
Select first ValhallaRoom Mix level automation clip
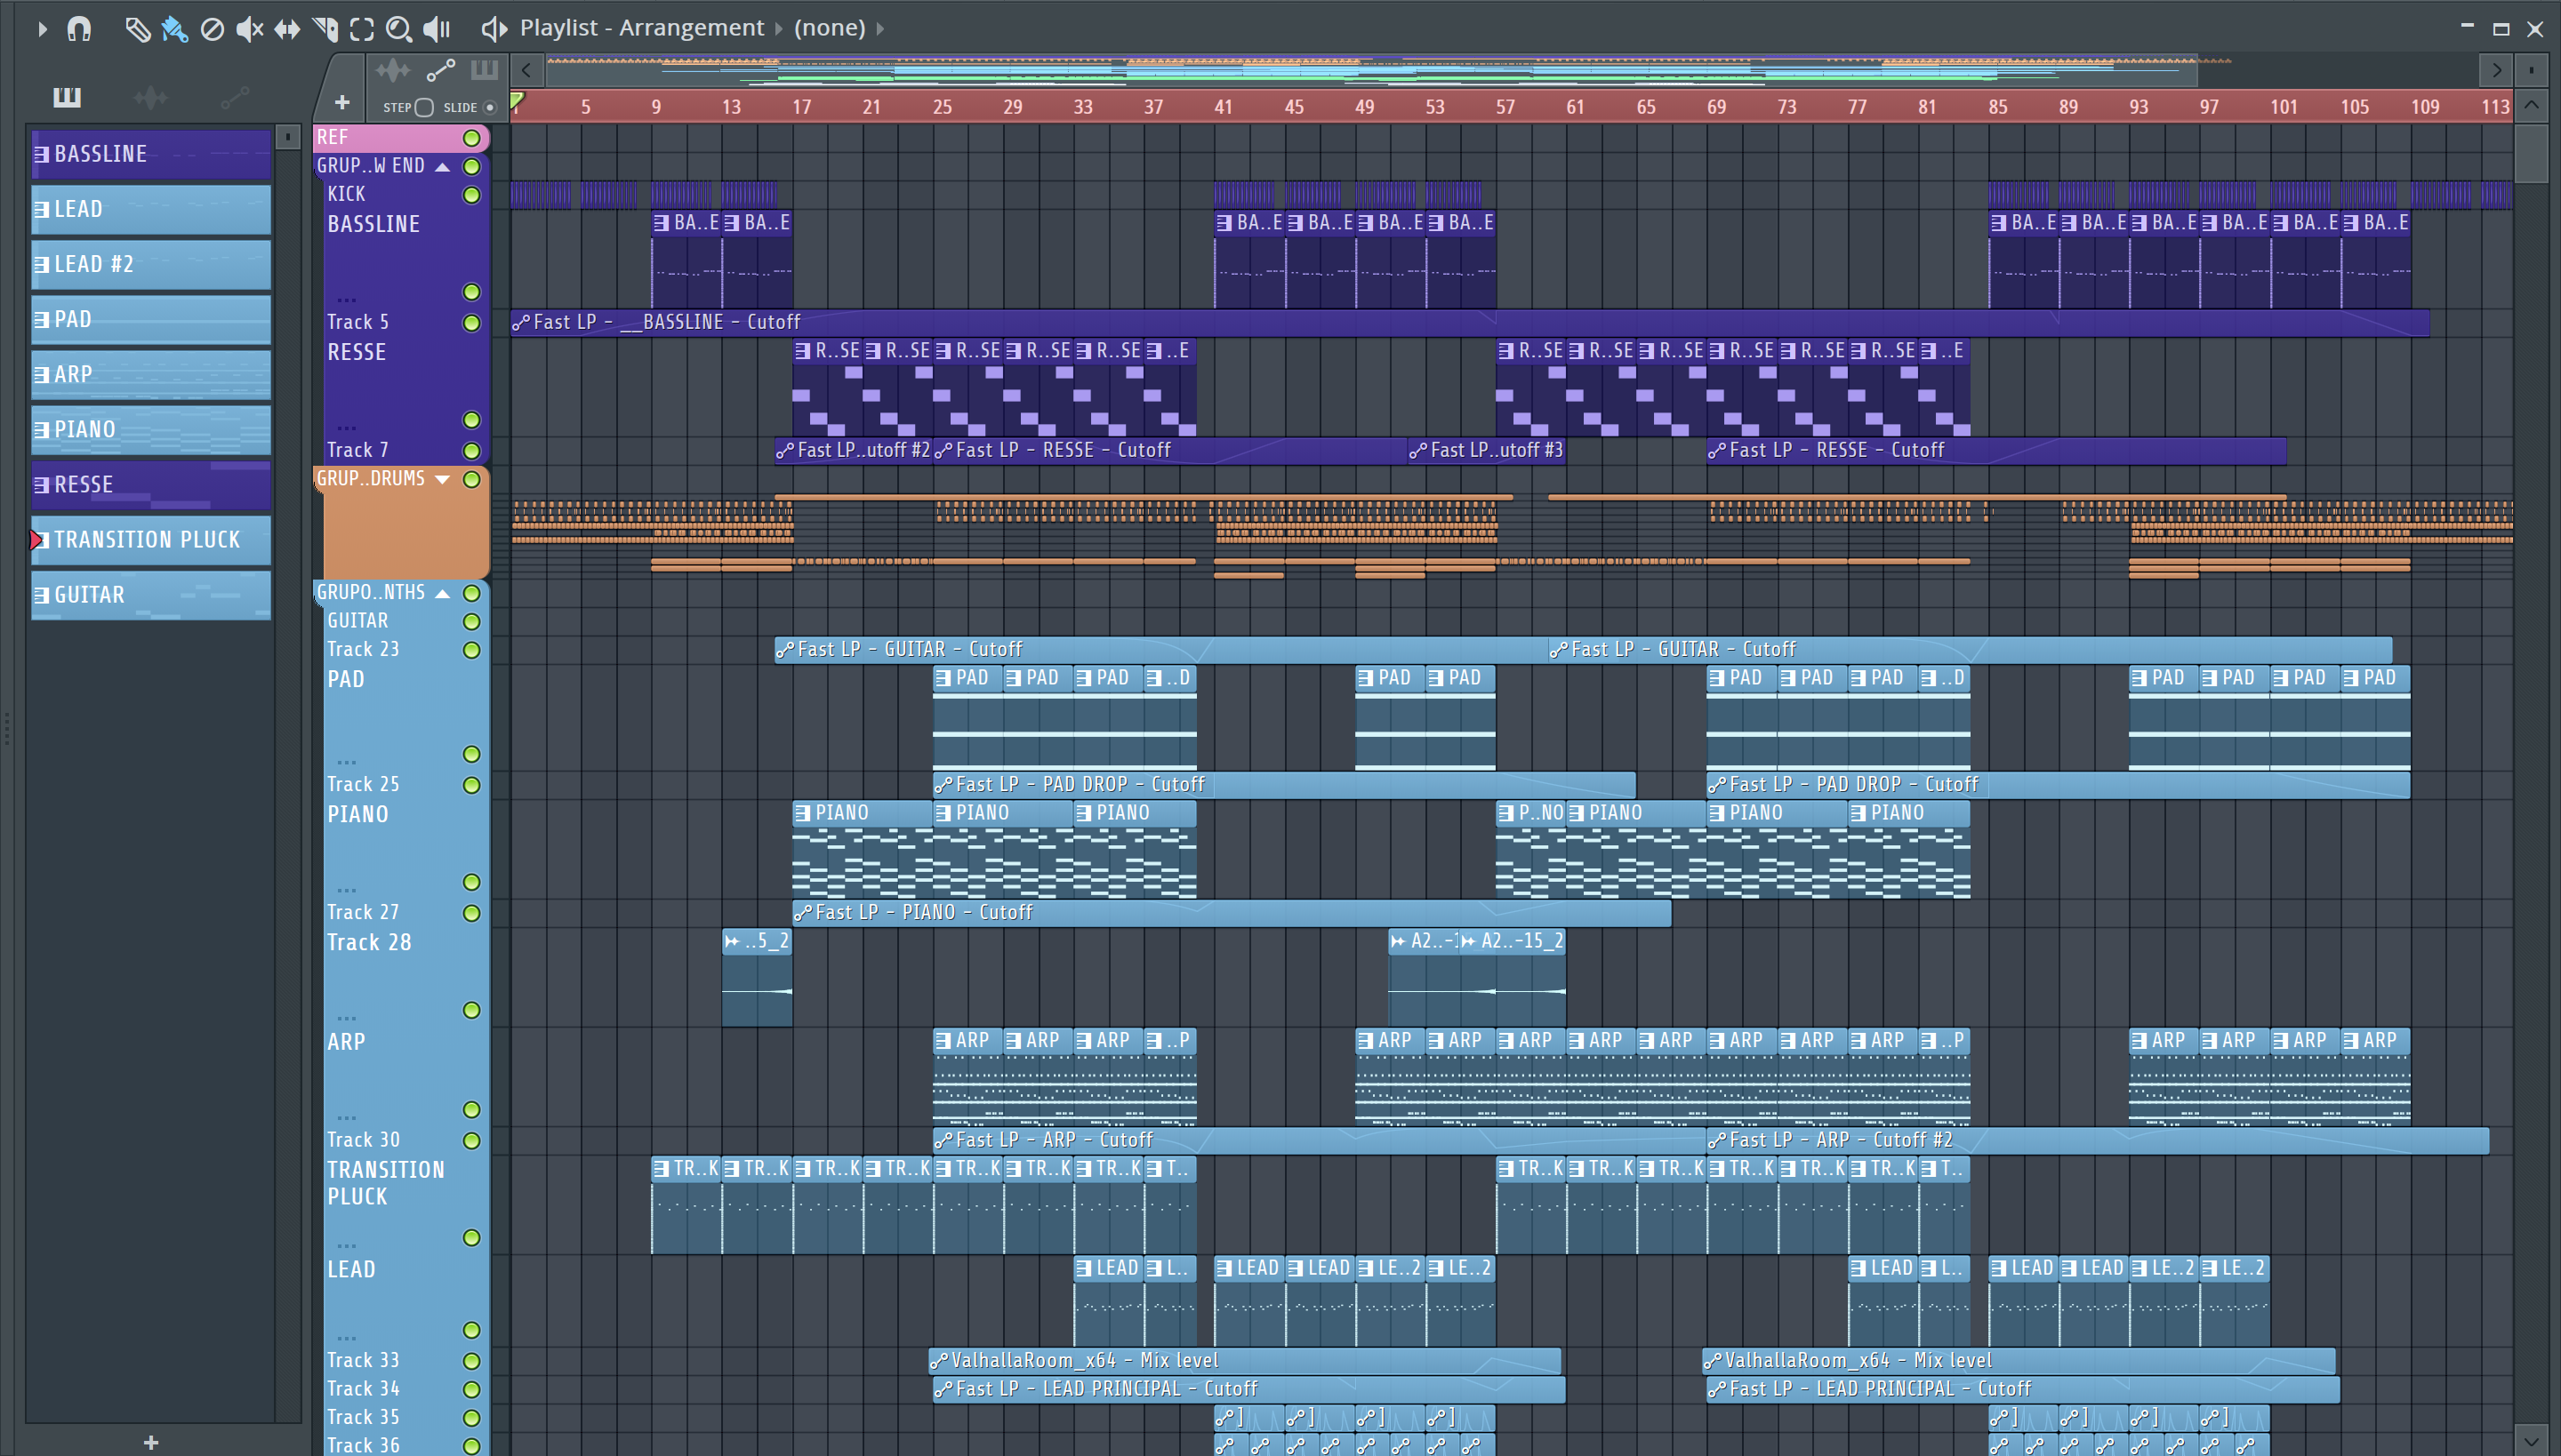pyautogui.click(x=1245, y=1360)
